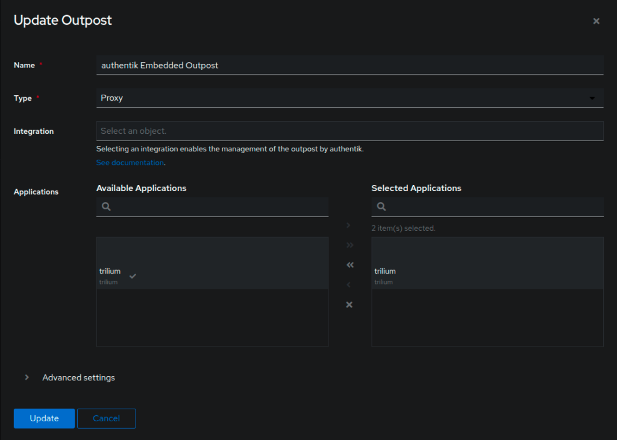617x440 pixels.
Task: Click the 'Type' field label
Action: tap(23, 98)
